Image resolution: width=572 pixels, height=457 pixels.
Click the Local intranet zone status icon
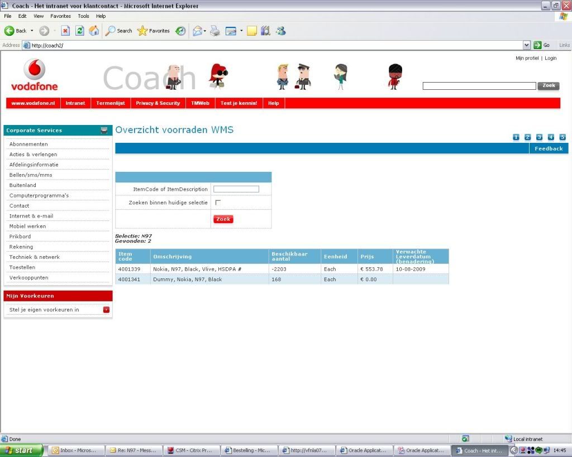pyautogui.click(x=508, y=439)
